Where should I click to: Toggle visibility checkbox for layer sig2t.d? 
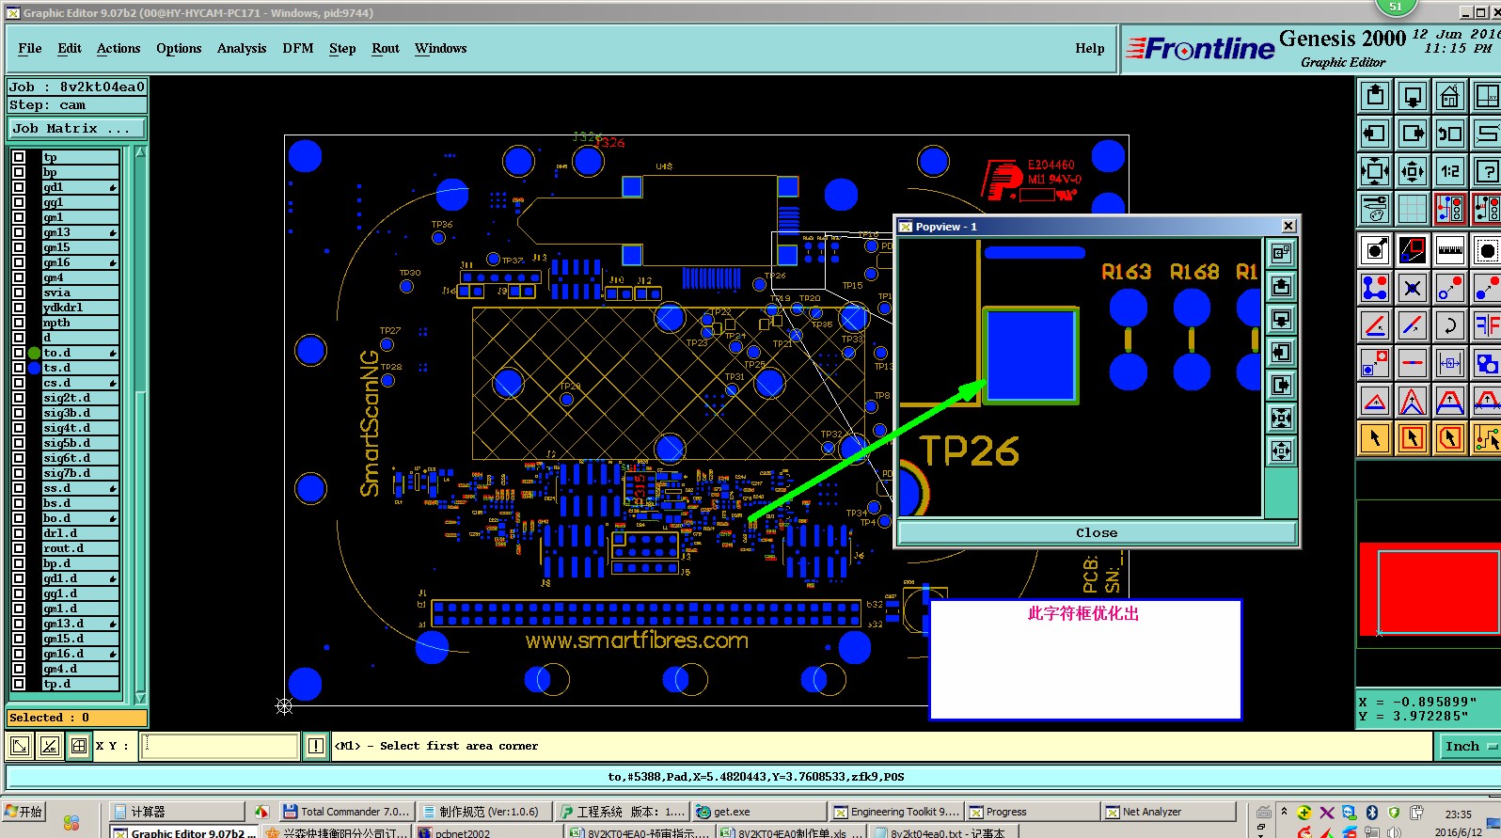(19, 398)
